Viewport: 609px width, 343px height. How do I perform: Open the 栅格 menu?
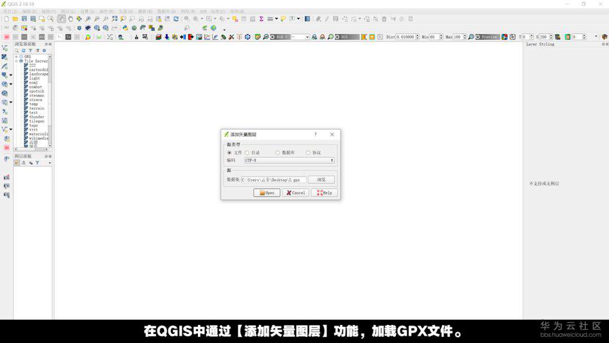pos(145,11)
